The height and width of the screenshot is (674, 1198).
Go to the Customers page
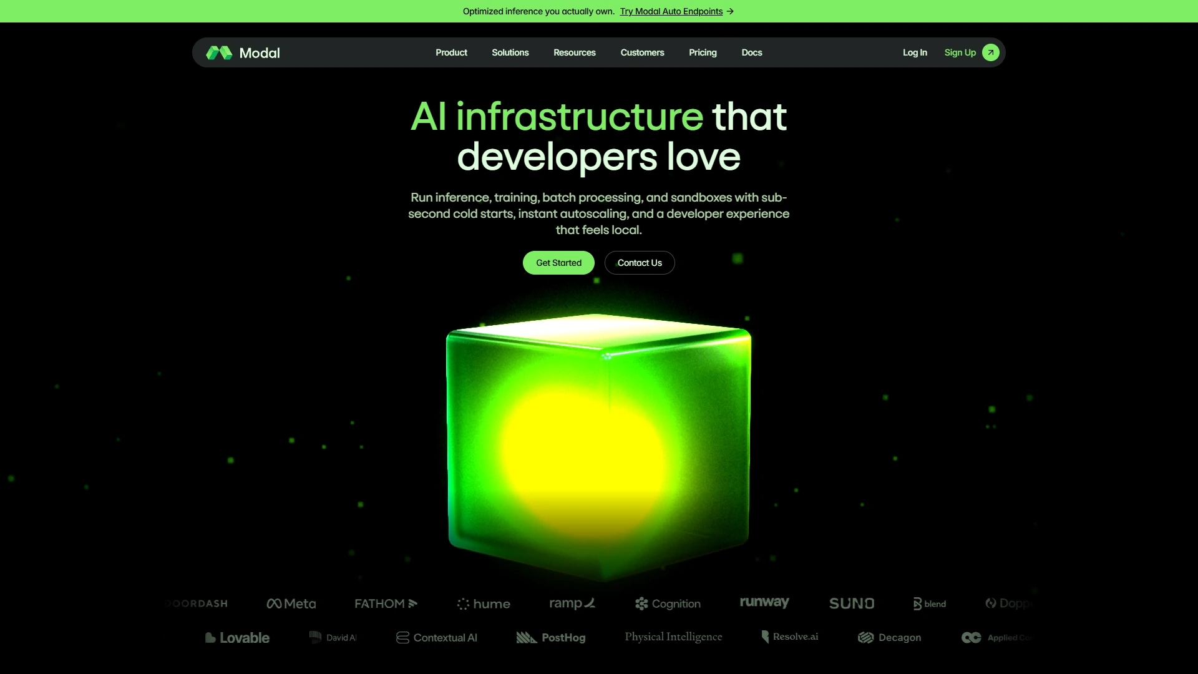pyautogui.click(x=642, y=52)
